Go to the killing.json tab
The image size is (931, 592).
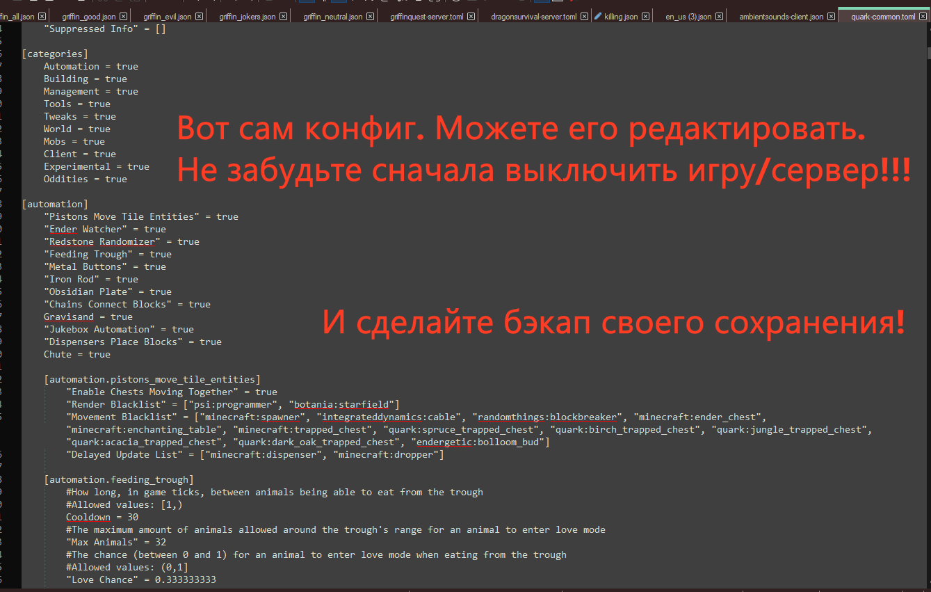(x=620, y=15)
